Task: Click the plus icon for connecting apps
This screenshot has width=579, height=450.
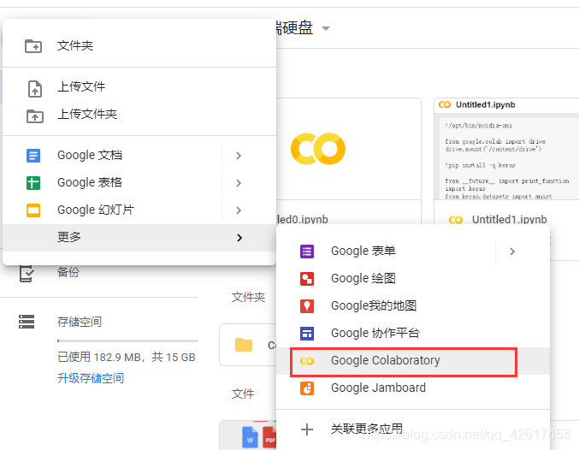Action: coord(307,429)
